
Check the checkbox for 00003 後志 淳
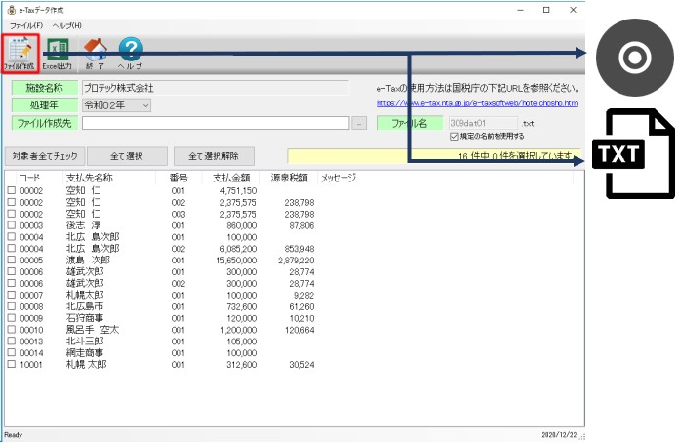(x=12, y=225)
